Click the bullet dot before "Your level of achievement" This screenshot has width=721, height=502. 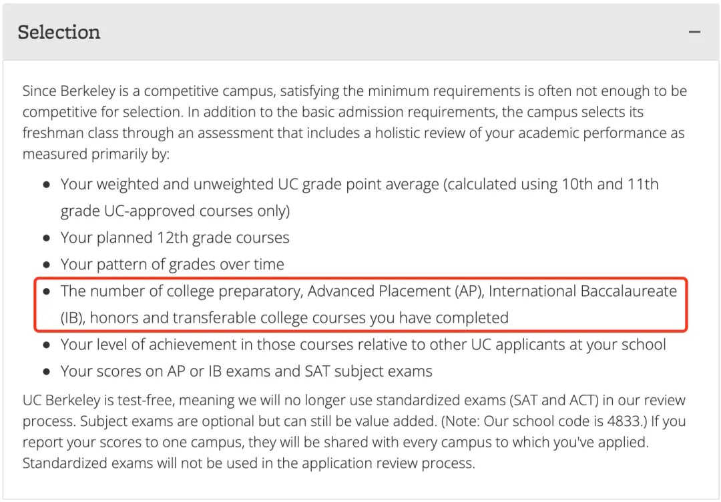(x=46, y=345)
